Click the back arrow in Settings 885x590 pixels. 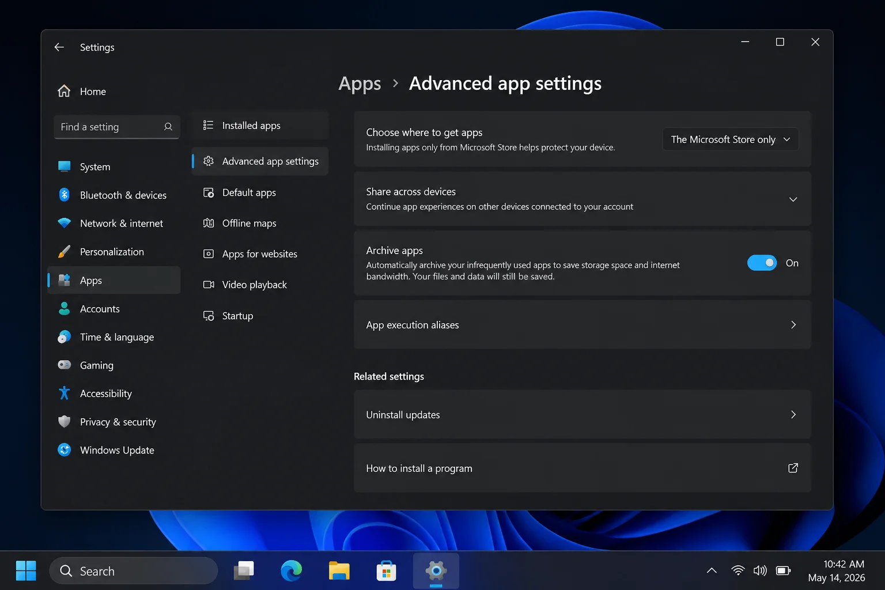pyautogui.click(x=59, y=47)
